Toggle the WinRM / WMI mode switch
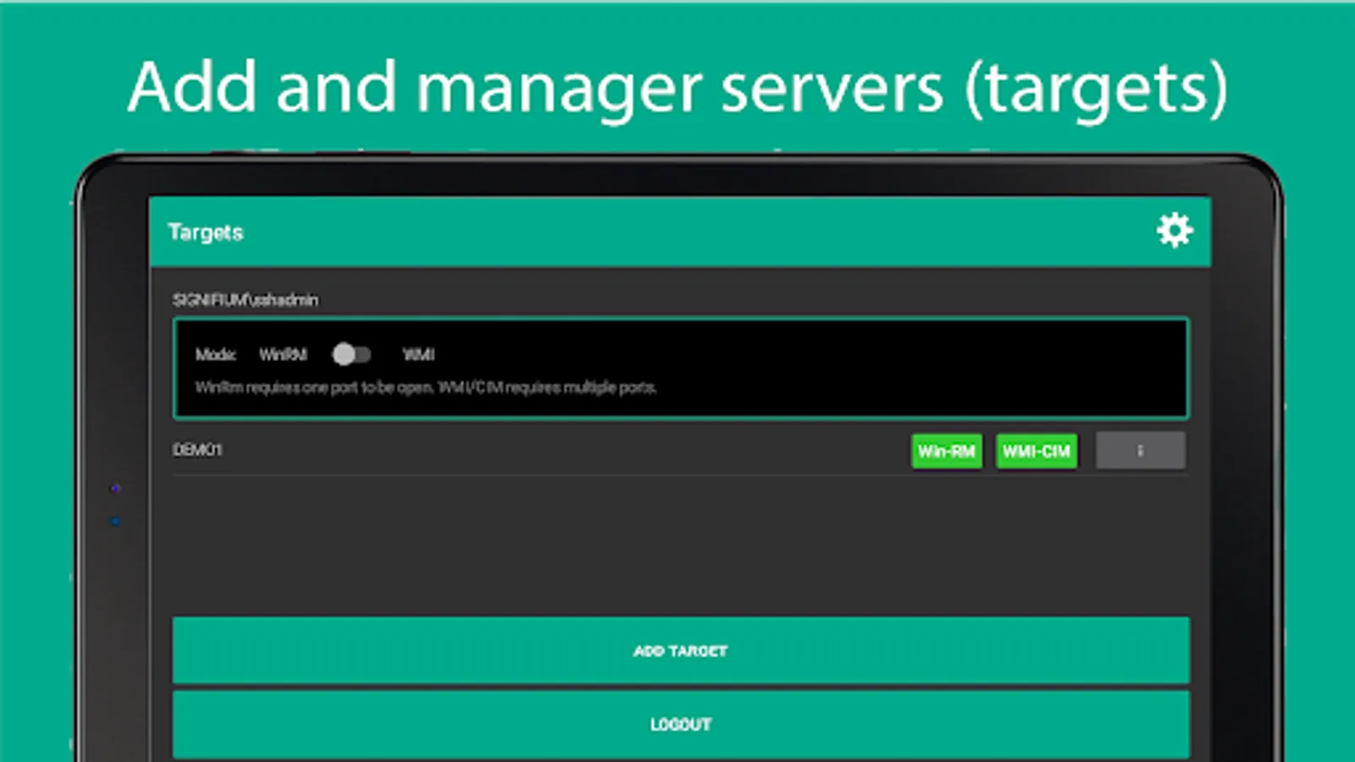 click(x=351, y=354)
